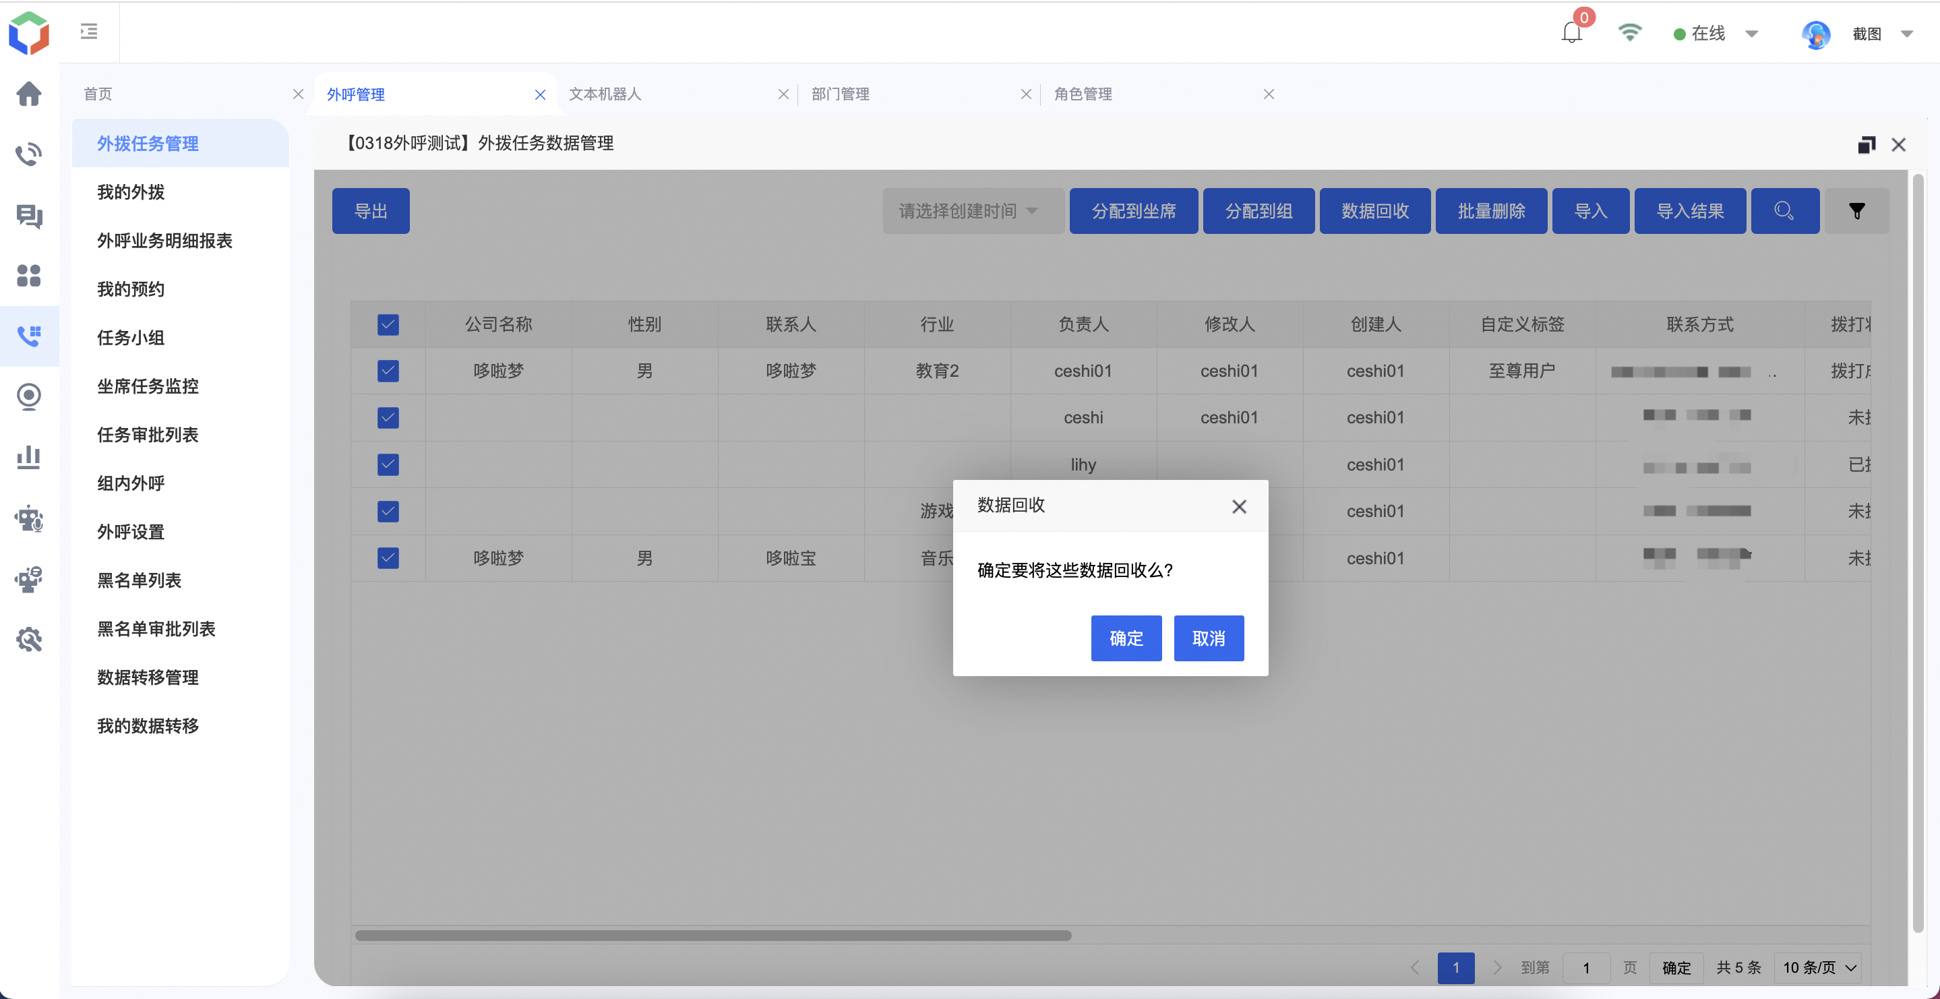
Task: Confirm data recycle with 确定 in dialog
Action: pyautogui.click(x=1126, y=638)
